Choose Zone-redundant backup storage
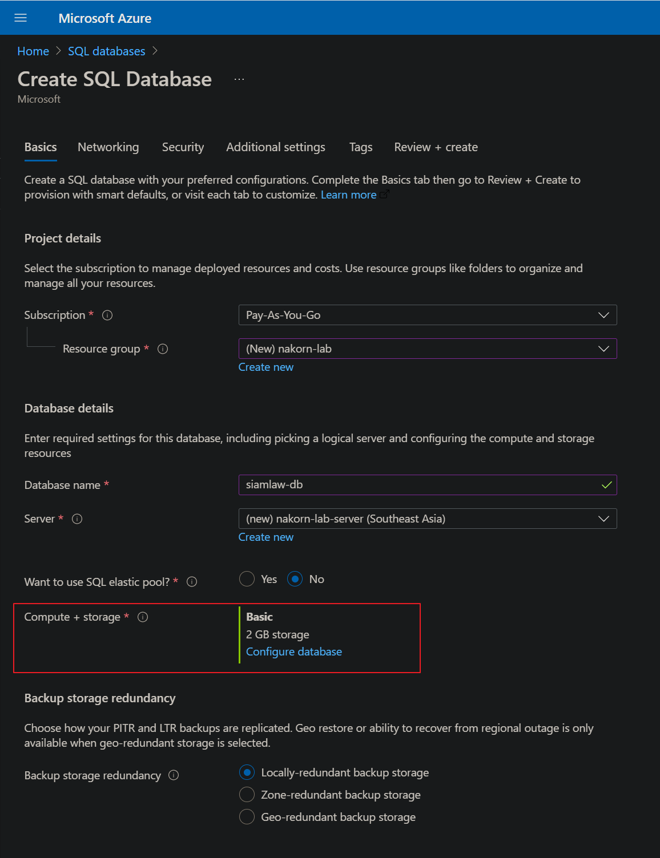 click(247, 794)
